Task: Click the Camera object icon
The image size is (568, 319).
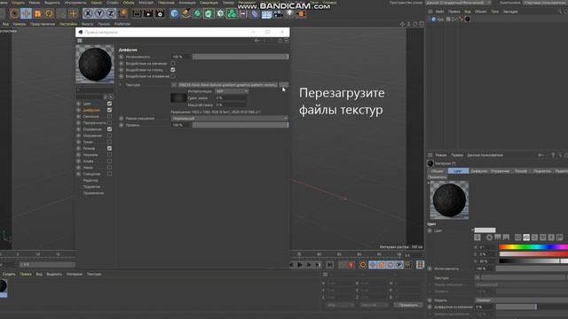Action: coord(278,14)
